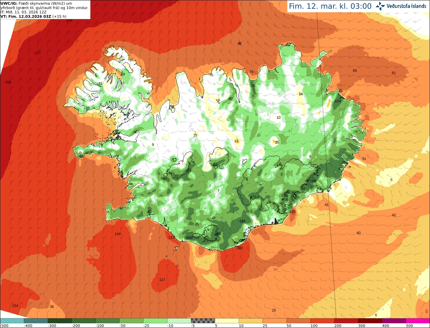430x328 pixels.
Task: Click the Veðurstofa Íslands name text
Action: tap(407, 6)
